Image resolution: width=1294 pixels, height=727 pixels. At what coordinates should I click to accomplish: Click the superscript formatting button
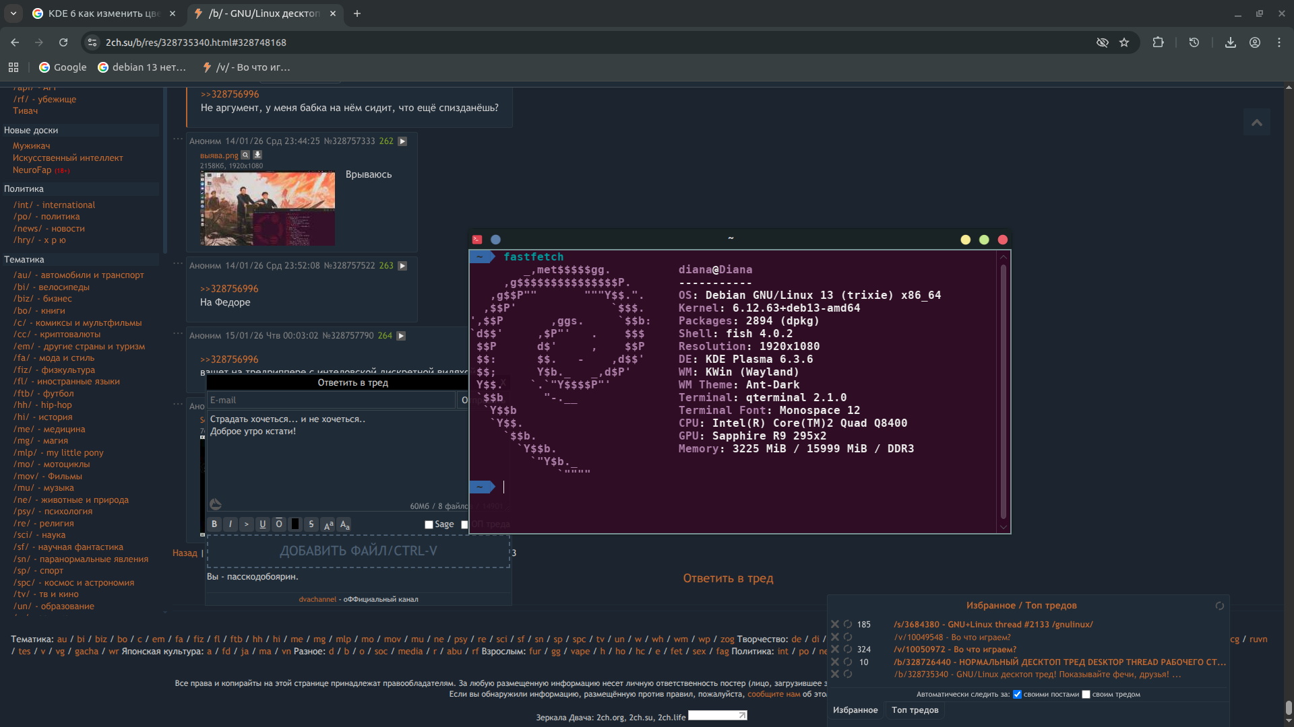[x=328, y=524]
